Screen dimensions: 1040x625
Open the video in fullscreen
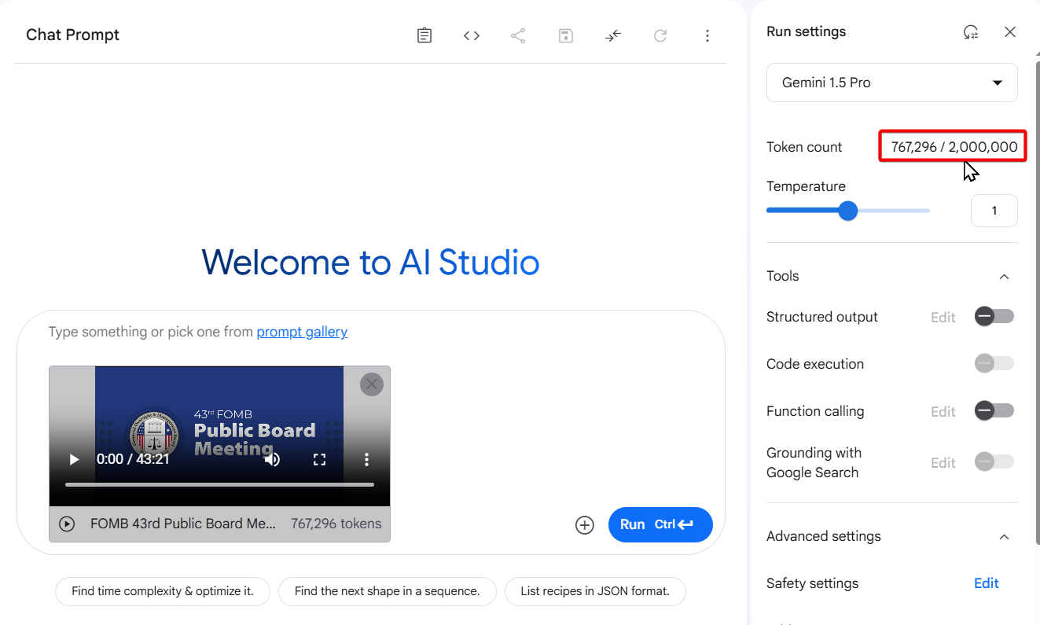[x=319, y=459]
